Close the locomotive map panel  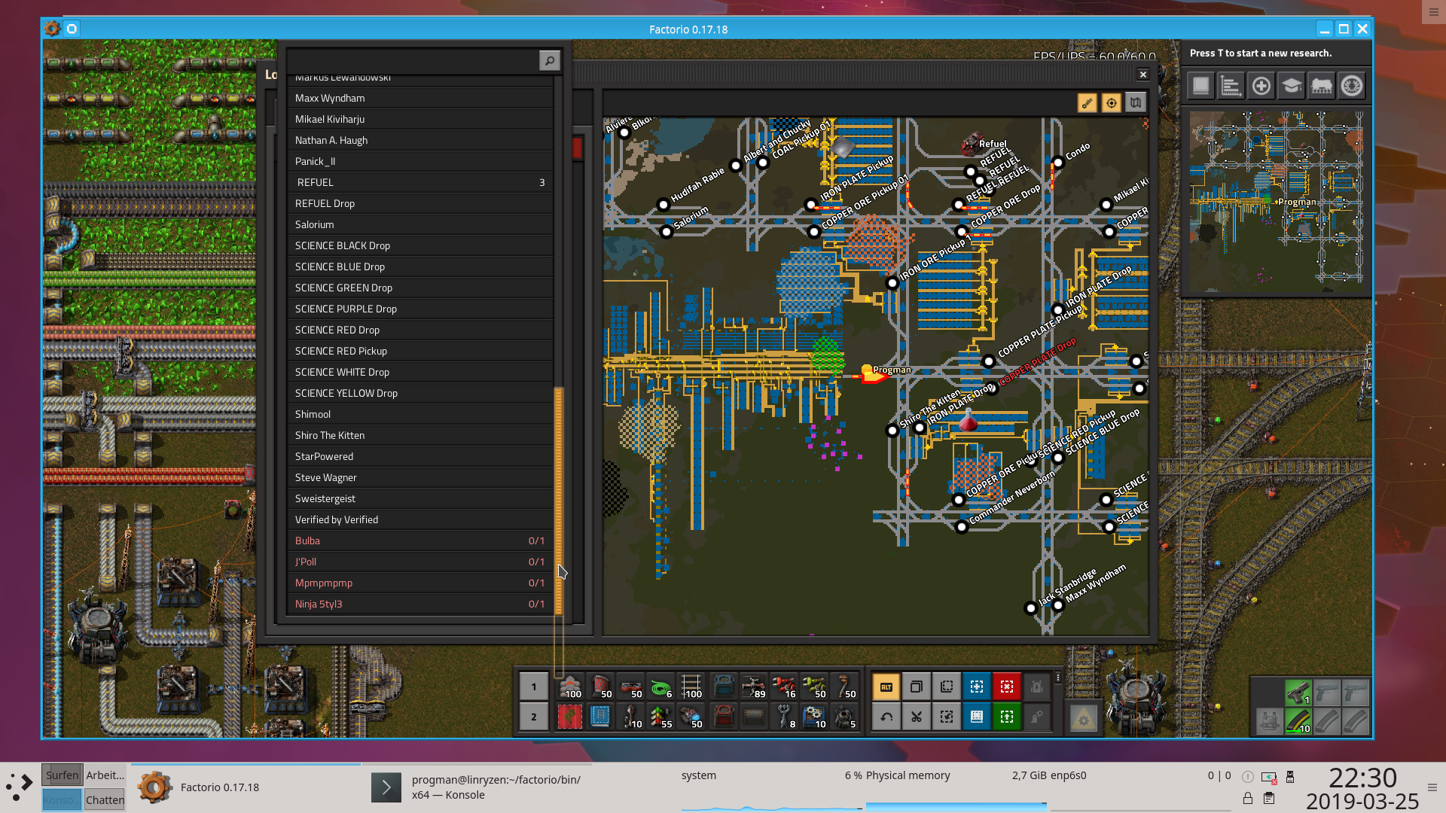[1143, 75]
